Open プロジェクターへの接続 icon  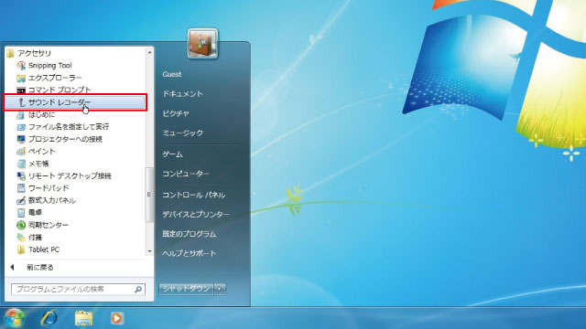click(x=21, y=139)
